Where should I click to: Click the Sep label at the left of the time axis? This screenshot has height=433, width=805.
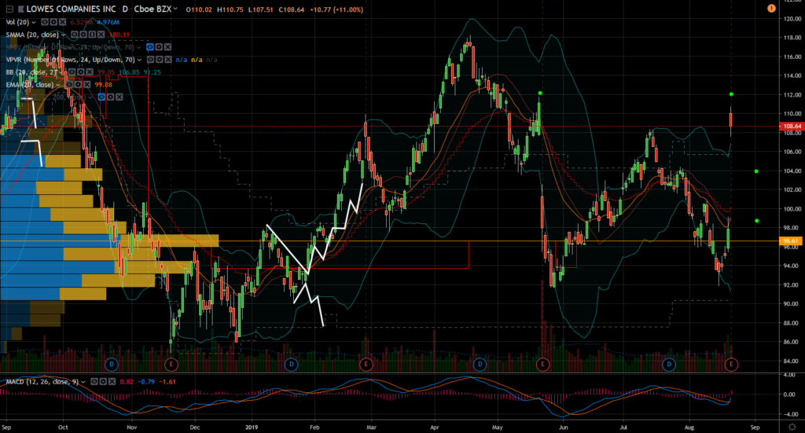6,427
